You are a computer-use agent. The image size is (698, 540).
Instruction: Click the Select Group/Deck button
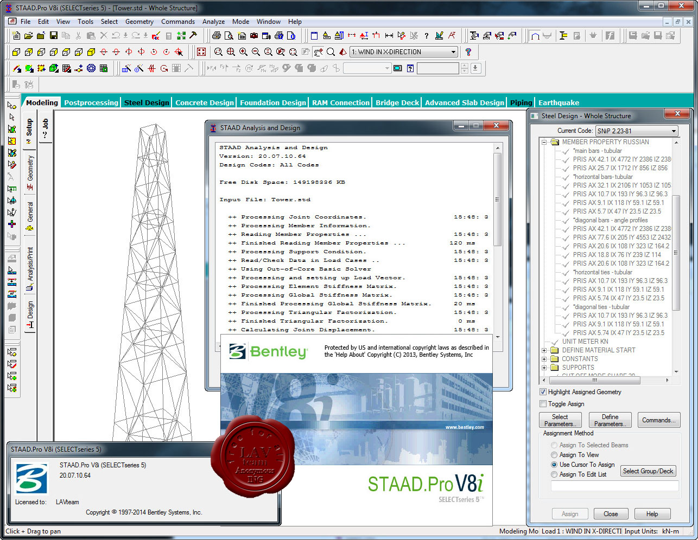tap(648, 471)
